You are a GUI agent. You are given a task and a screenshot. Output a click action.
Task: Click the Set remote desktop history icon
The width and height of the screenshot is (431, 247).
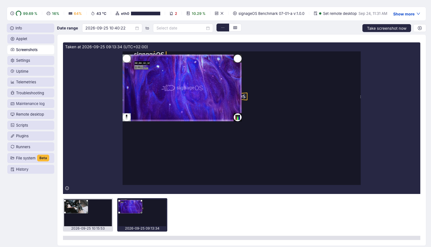[x=315, y=13]
